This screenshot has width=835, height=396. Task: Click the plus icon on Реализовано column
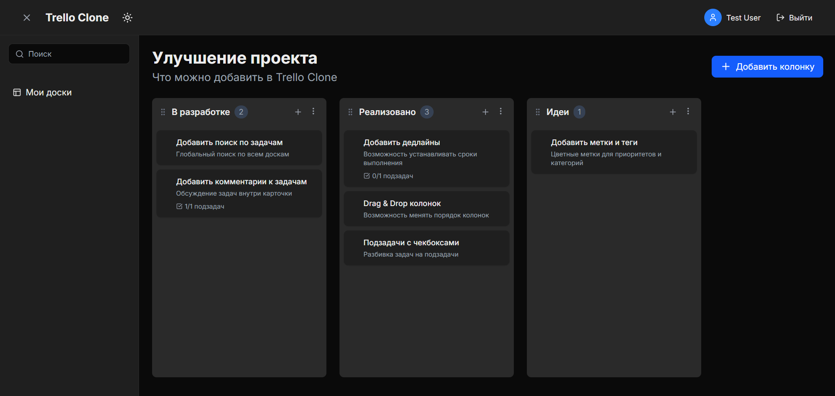point(485,112)
